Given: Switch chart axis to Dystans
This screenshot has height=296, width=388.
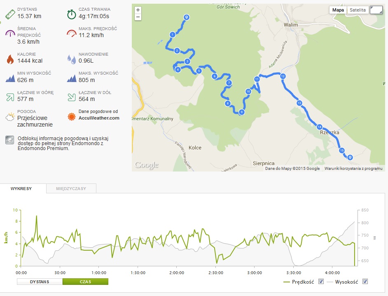Looking at the screenshot, I should pyautogui.click(x=40, y=282).
